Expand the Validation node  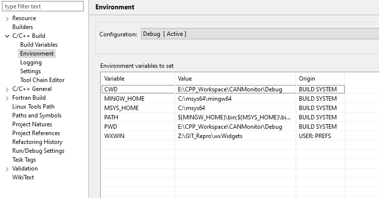click(x=7, y=169)
